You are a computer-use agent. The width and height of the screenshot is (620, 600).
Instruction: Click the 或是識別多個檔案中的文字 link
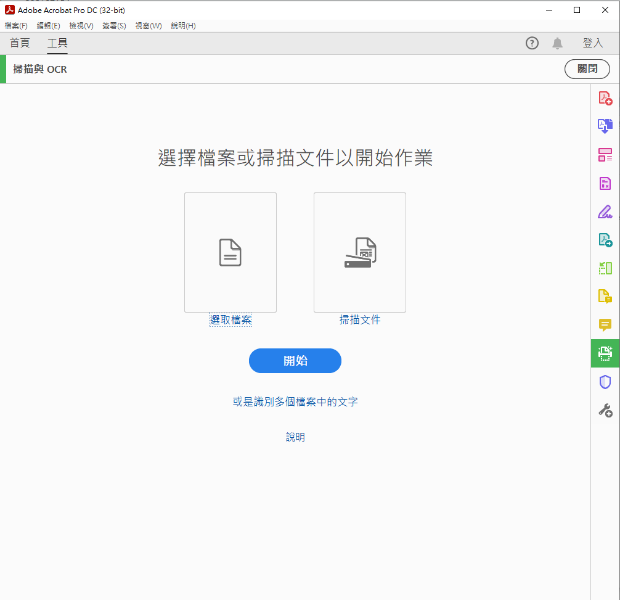coord(295,402)
